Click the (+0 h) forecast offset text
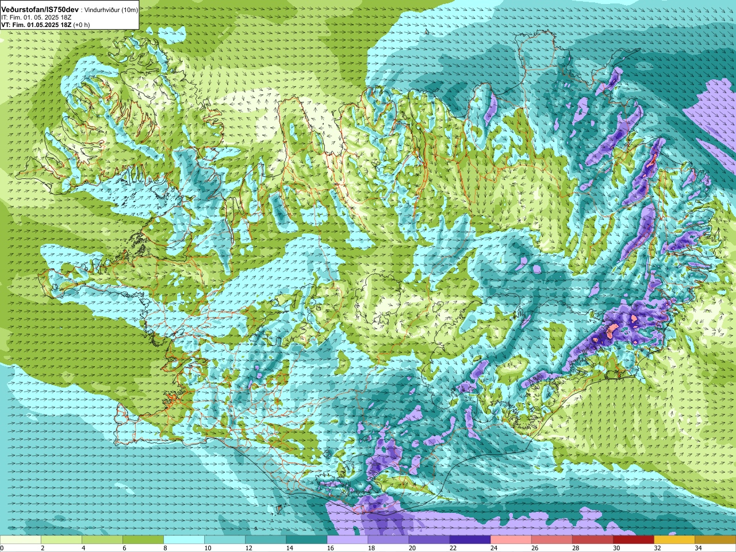This screenshot has width=736, height=552. click(82, 25)
